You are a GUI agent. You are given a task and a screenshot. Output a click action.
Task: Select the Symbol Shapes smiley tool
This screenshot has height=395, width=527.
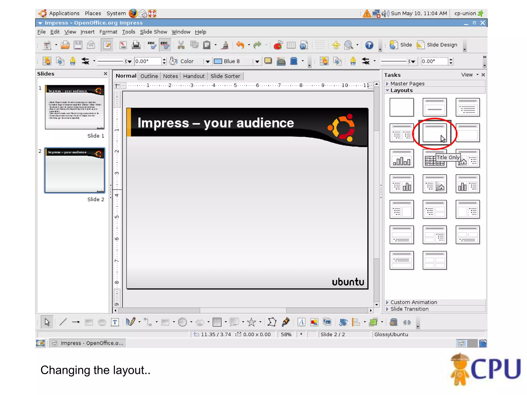point(182,322)
